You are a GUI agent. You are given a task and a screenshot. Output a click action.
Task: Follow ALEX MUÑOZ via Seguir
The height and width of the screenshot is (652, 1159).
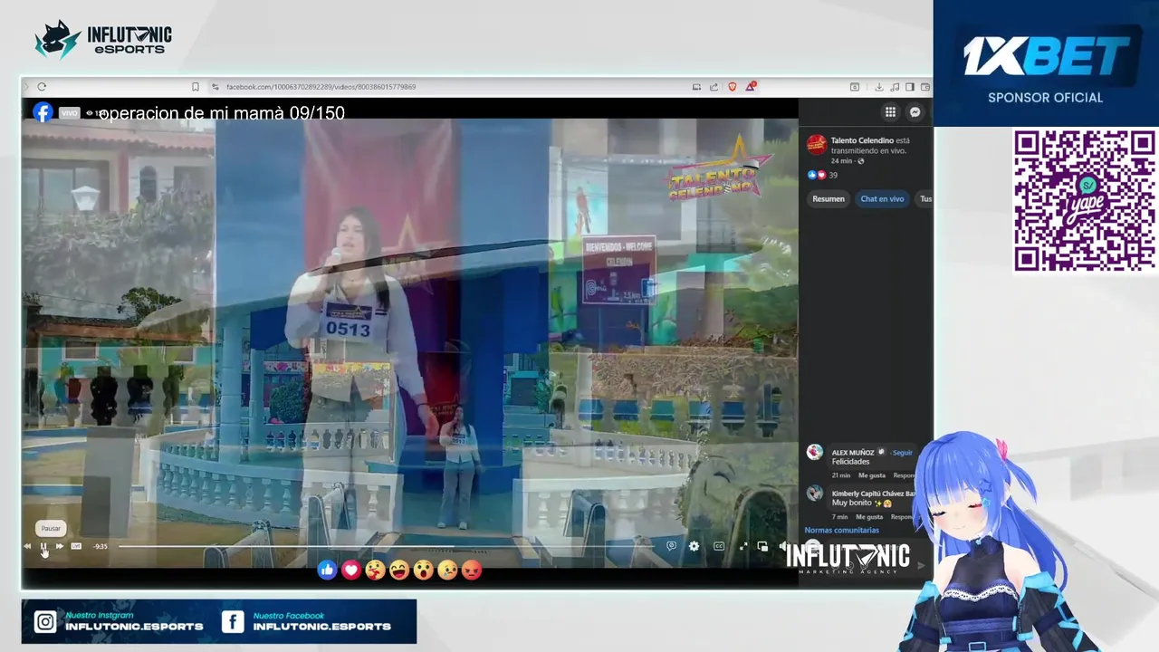tap(903, 452)
